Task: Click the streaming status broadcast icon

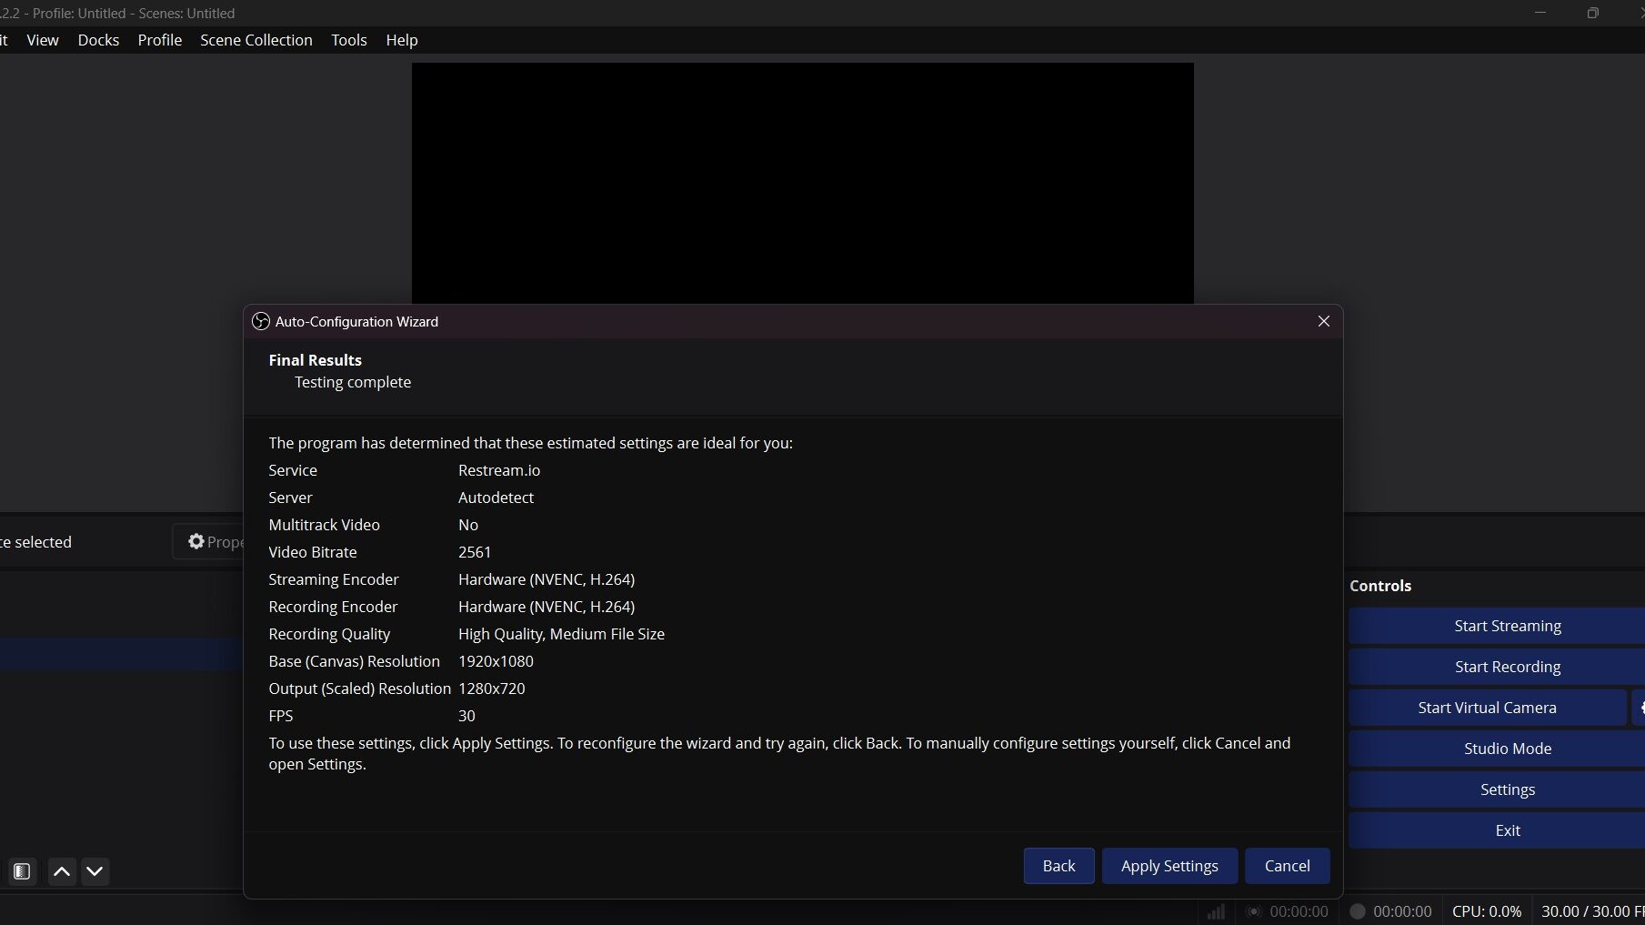Action: [x=1254, y=911]
